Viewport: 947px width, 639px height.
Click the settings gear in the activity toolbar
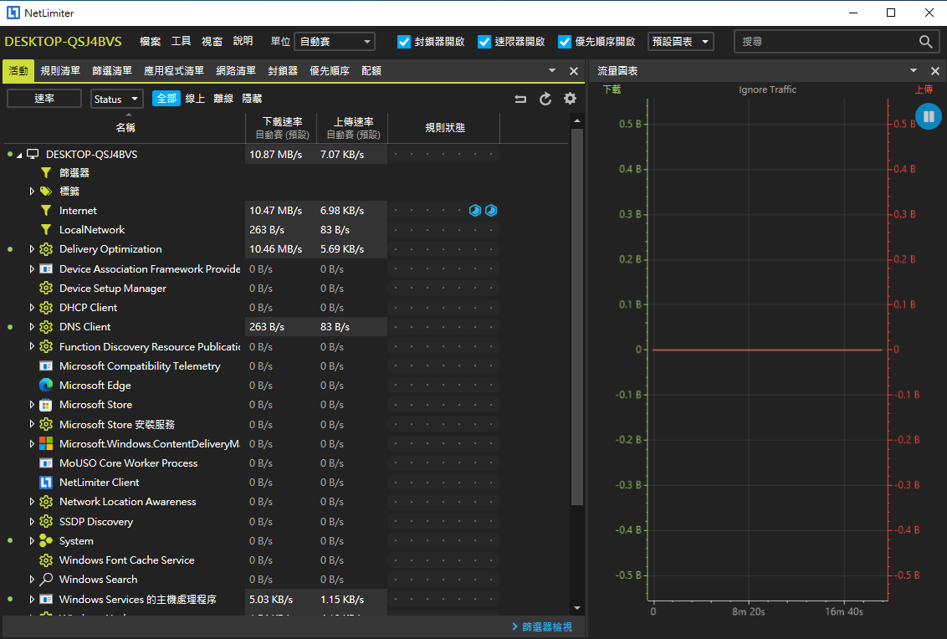point(571,99)
